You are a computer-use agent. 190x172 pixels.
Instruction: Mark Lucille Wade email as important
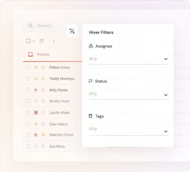pyautogui.click(x=43, y=113)
